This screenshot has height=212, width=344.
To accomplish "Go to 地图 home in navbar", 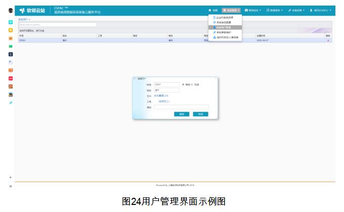I will pyautogui.click(x=213, y=10).
